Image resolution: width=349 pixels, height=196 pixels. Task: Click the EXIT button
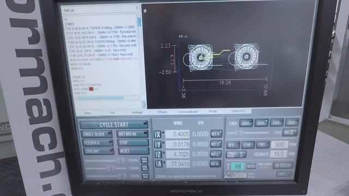[285, 174]
